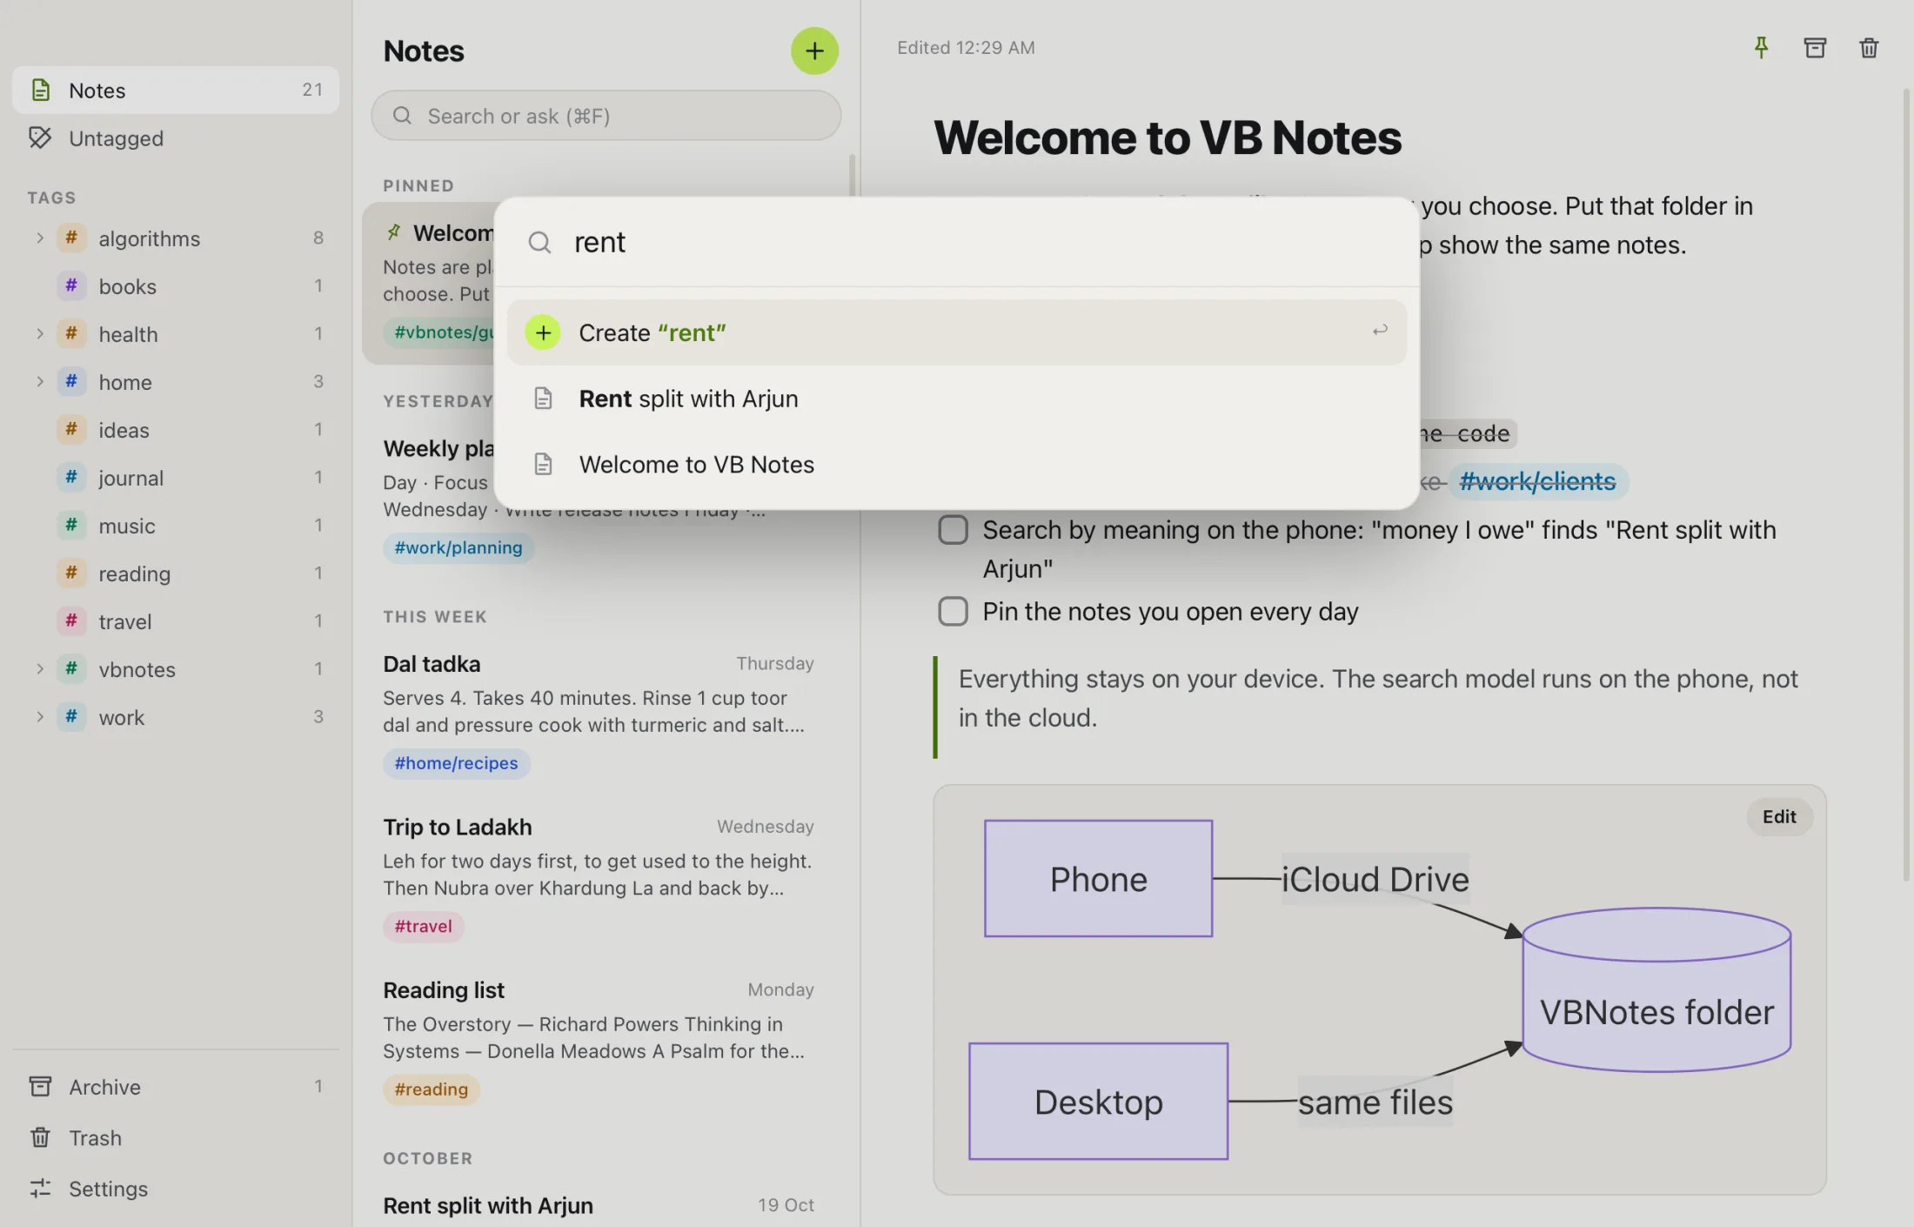Select the reading tag in the sidebar
1914x1227 pixels.
coord(176,573)
